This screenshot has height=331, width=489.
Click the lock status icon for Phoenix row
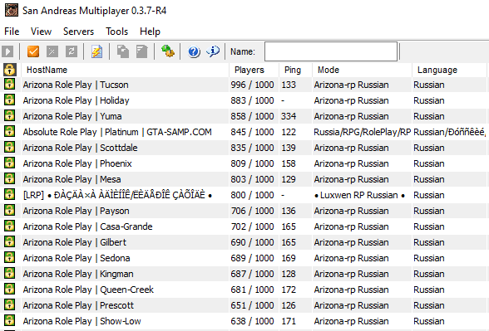10,163
